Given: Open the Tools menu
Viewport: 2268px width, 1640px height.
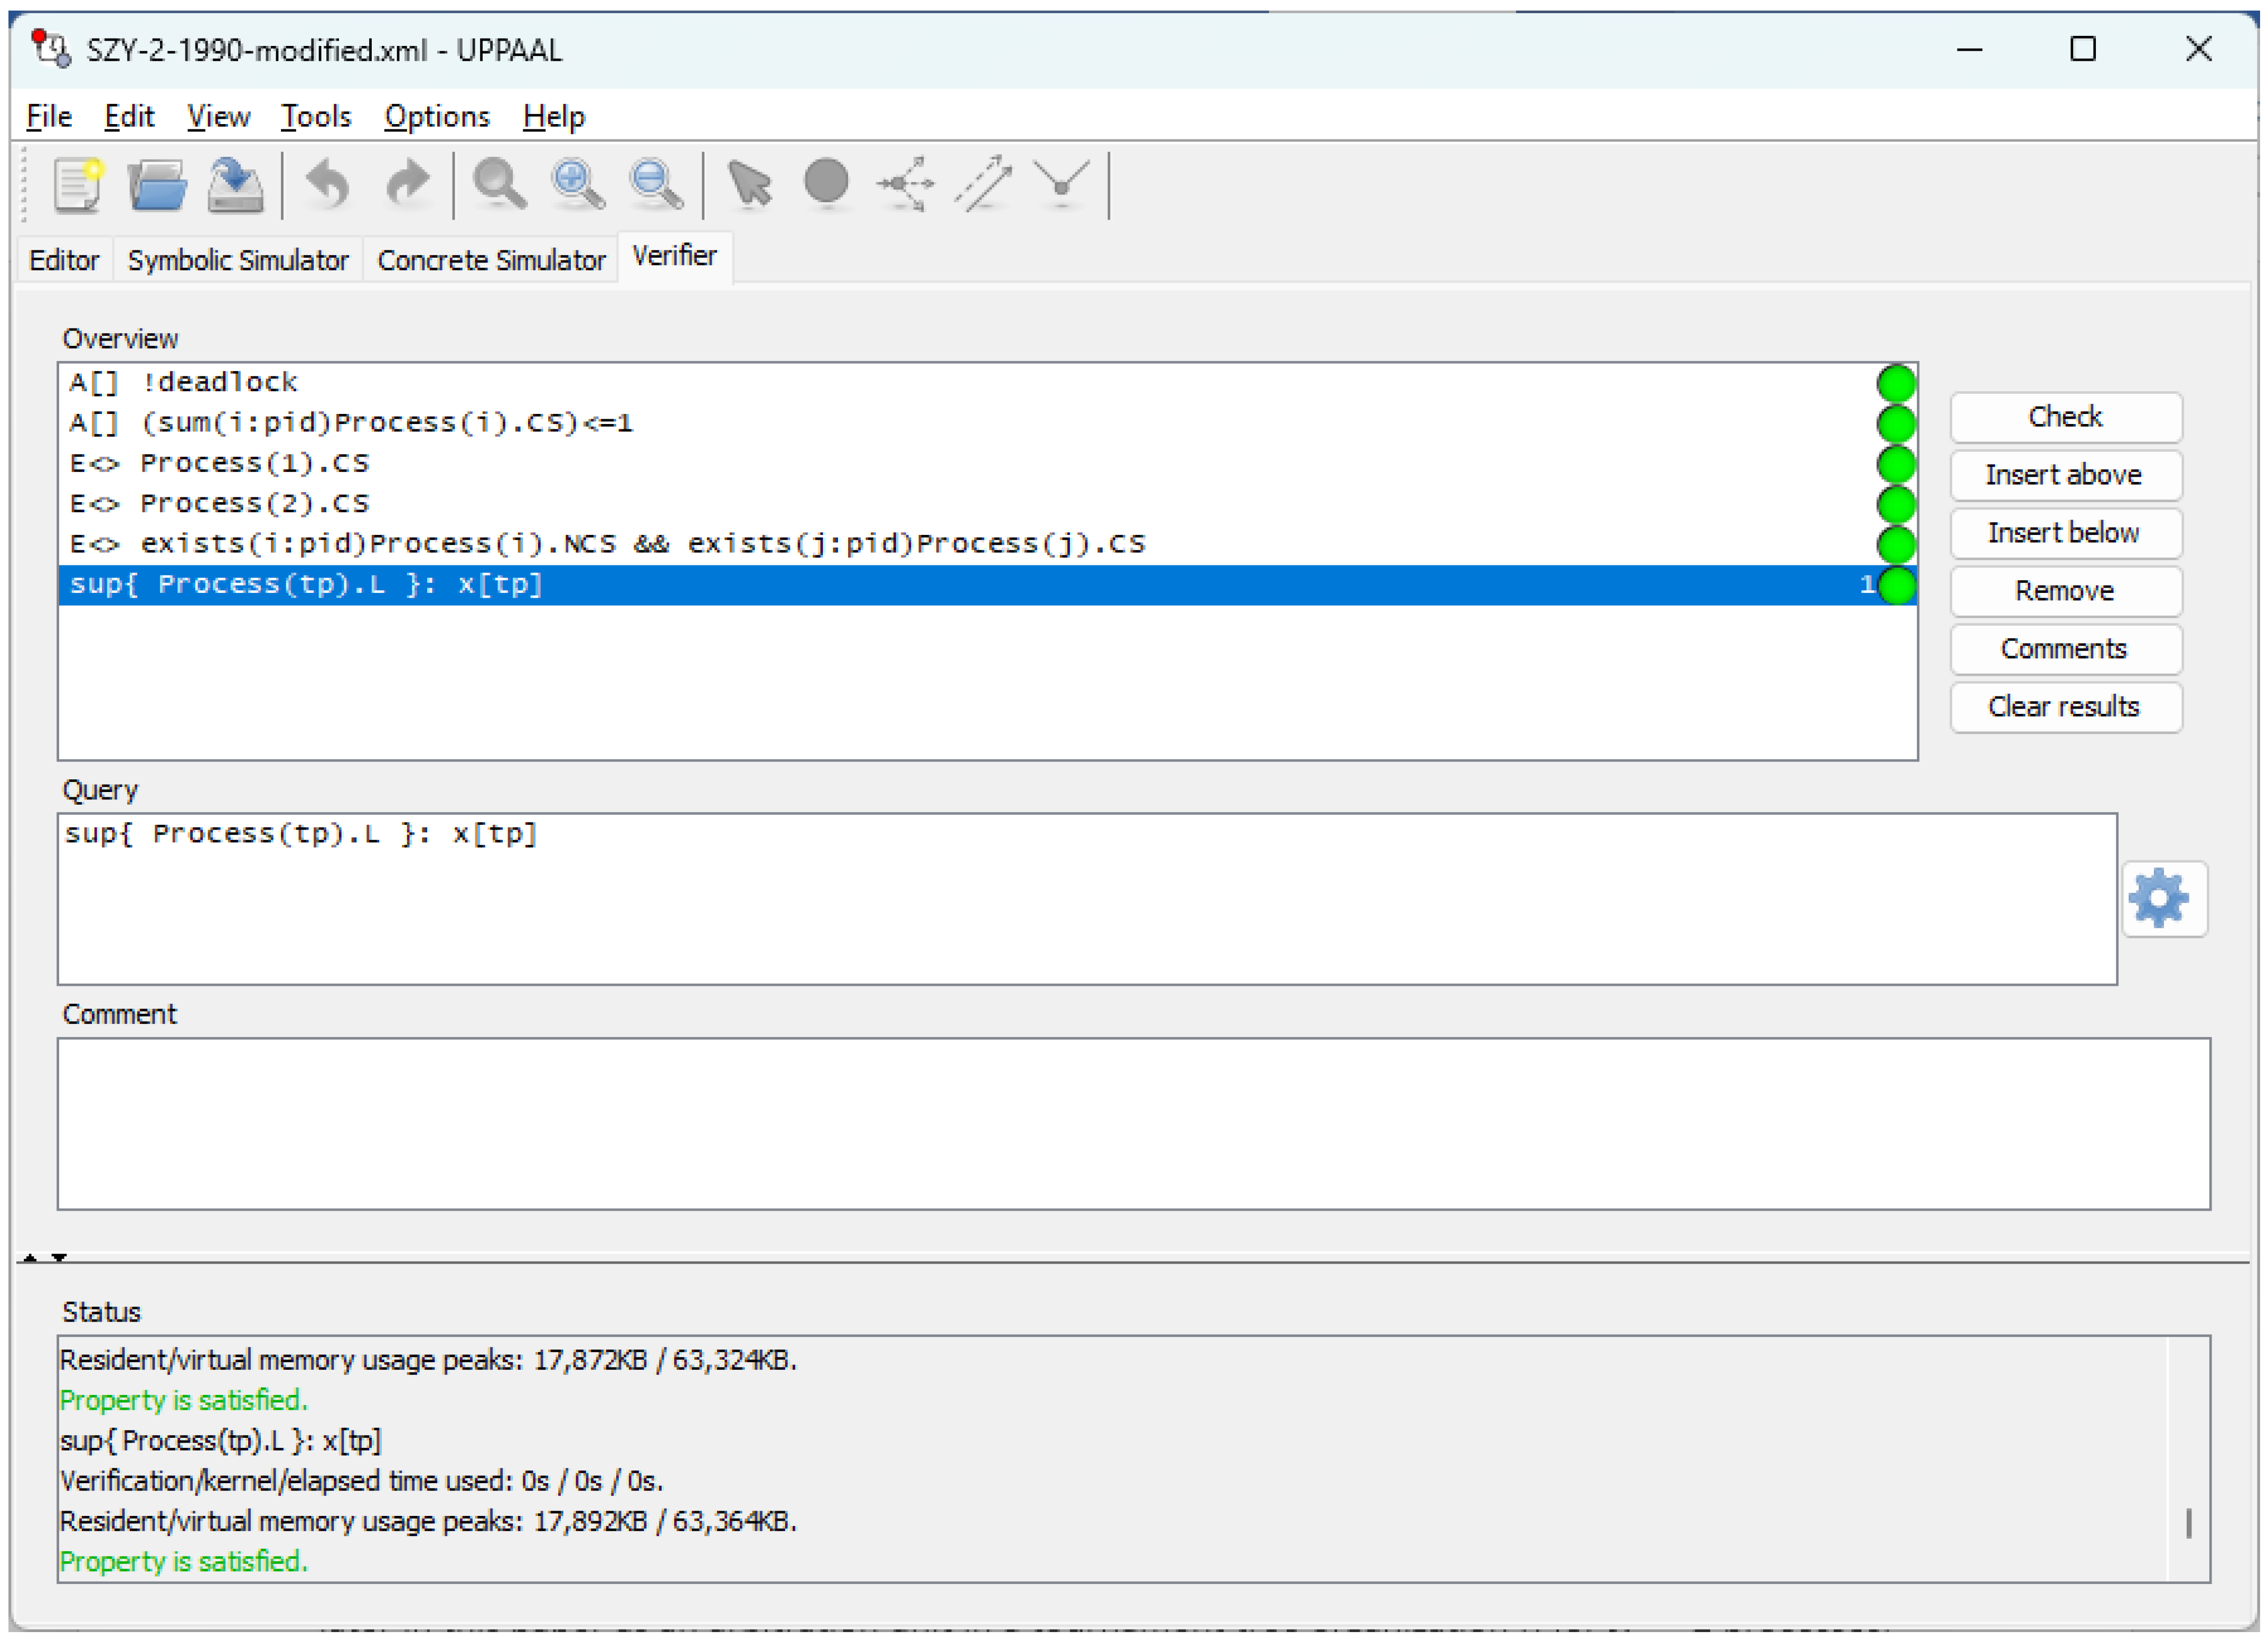Looking at the screenshot, I should [315, 117].
